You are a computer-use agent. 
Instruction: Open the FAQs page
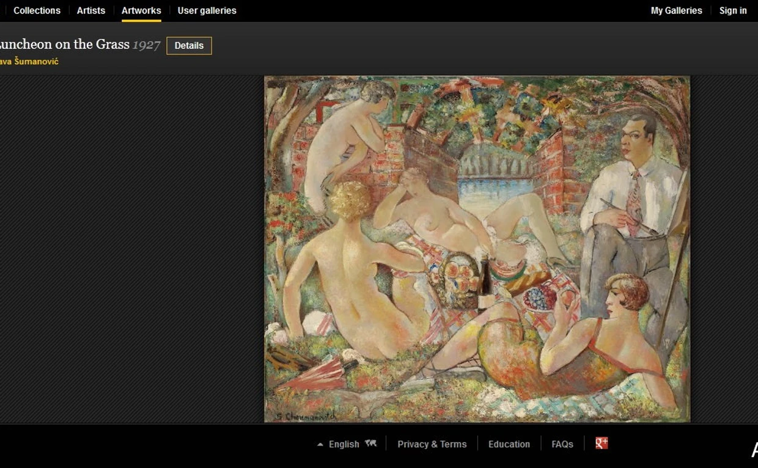(x=562, y=444)
